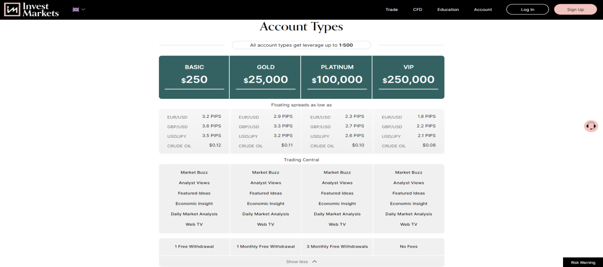
Task: Click Market Buzz in the Basic column
Action: (x=194, y=172)
